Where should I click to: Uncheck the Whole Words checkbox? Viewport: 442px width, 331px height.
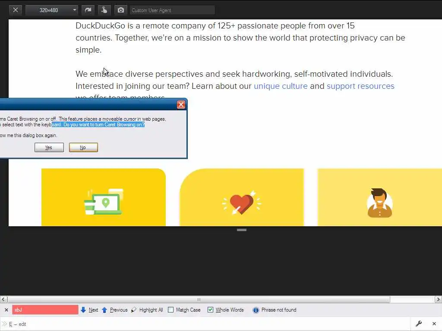210,310
